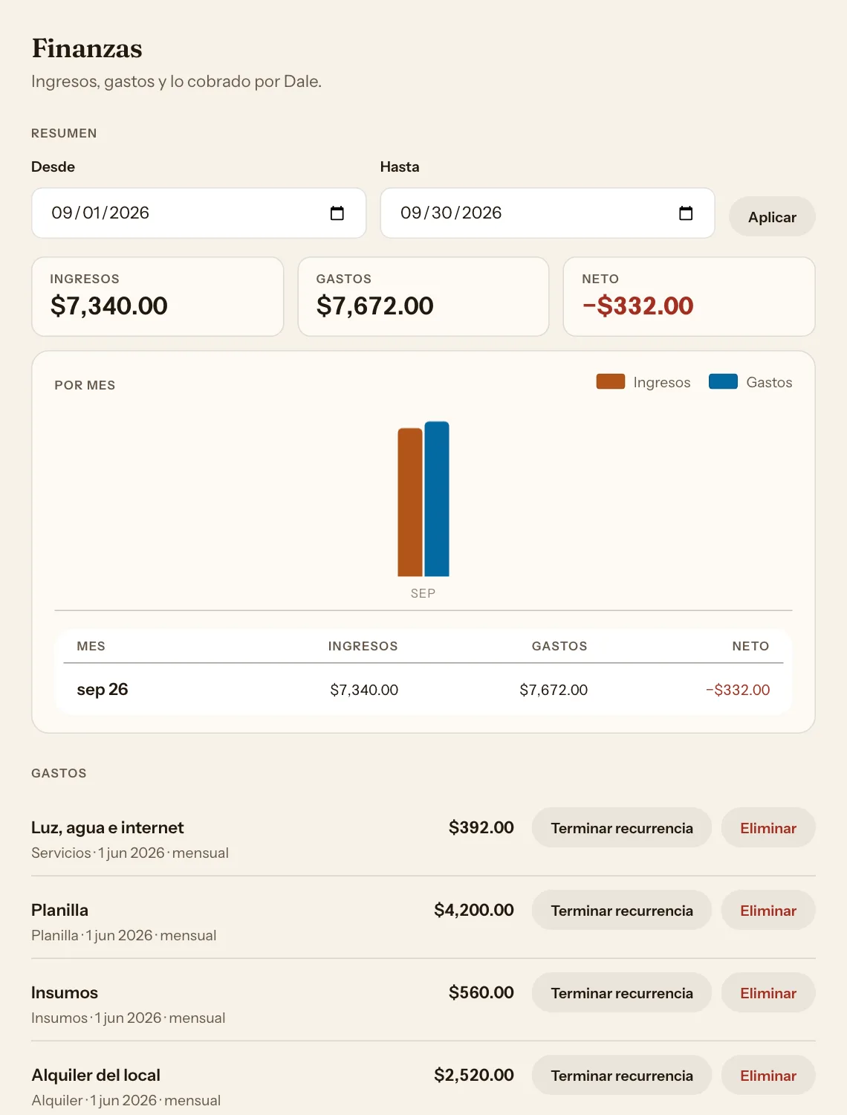Click the Neto summary card showing −$332.00
Screen dimensions: 847x1115
(x=689, y=297)
